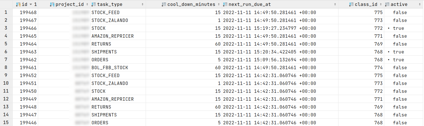Select row number 15 header
Screen dimensions: 424x126
6,123
